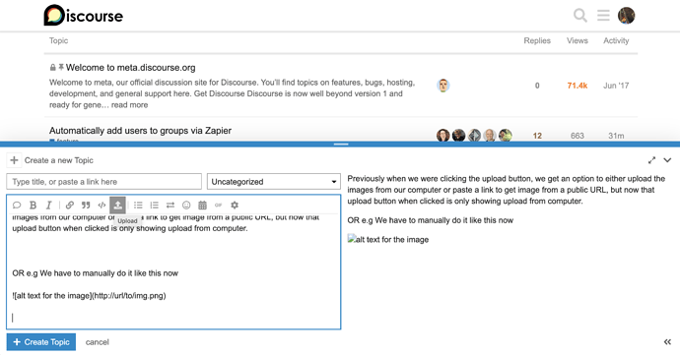Screen dimensions: 680x355
Task: Click the text direction toggle icon
Action: pyautogui.click(x=170, y=206)
